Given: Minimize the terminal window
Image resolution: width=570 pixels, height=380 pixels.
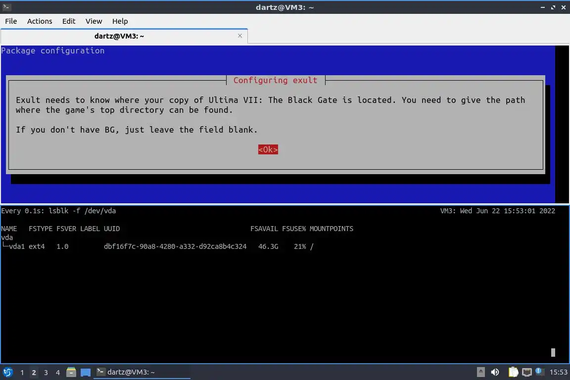Looking at the screenshot, I should 543,7.
